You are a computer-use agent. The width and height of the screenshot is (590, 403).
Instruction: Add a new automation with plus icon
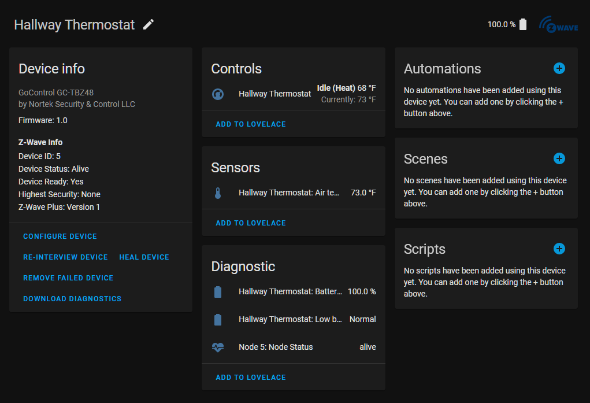click(559, 68)
